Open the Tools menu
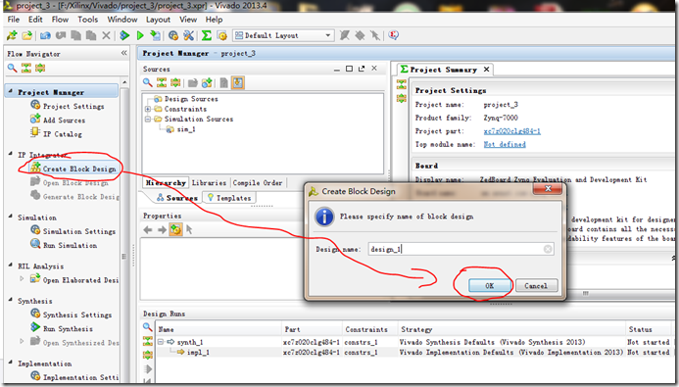Image resolution: width=679 pixels, height=387 pixels. point(88,20)
